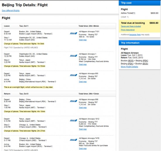
Task: Click Taxes and fees included link
Action: click(131, 26)
